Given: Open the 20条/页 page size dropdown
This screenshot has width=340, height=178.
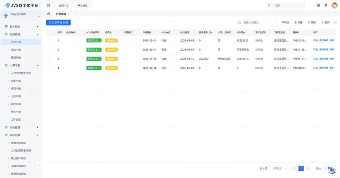Looking at the screenshot, I should click(279, 168).
